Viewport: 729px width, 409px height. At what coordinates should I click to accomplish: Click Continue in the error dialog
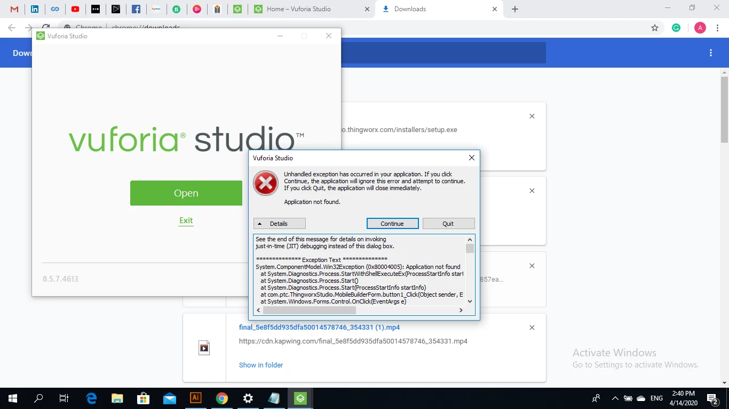click(392, 224)
